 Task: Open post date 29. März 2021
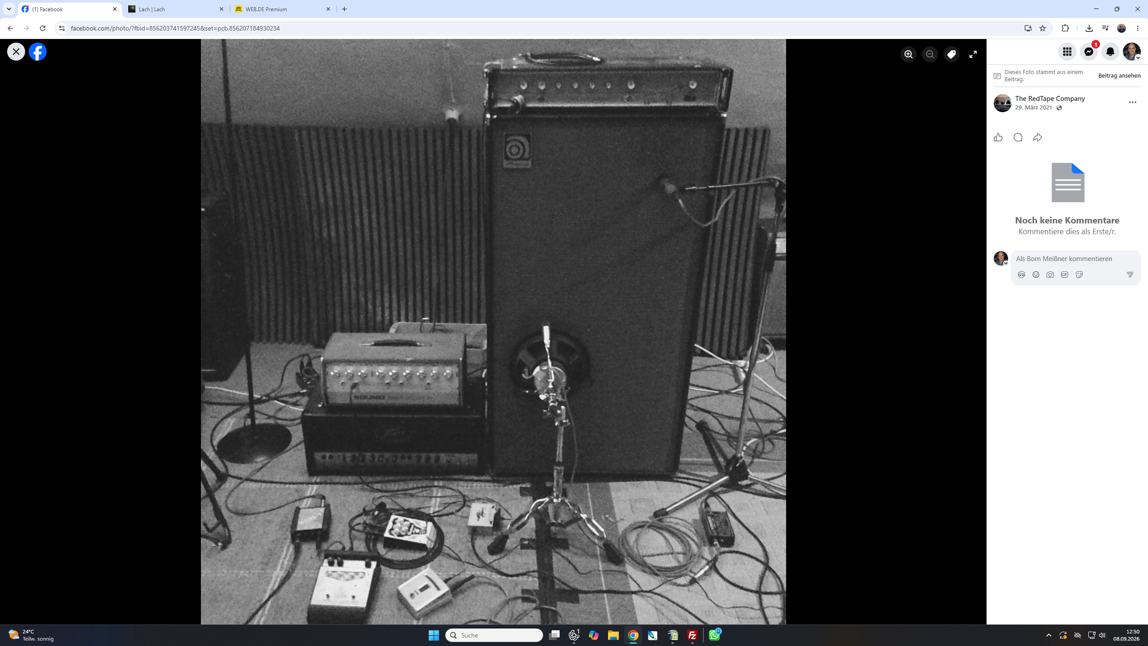(x=1033, y=108)
